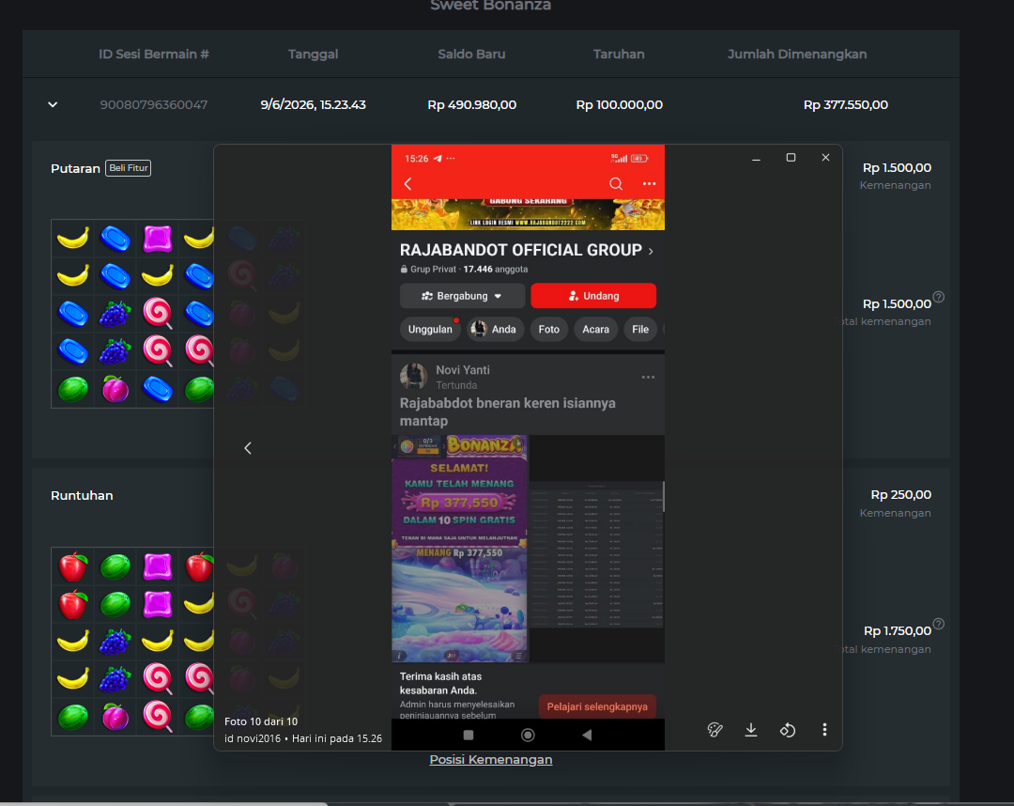Switch to Anda tab
Screen dimensions: 1014x806
496,329
